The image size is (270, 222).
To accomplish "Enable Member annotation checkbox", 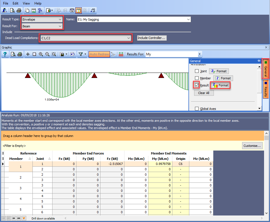I will click(197, 78).
